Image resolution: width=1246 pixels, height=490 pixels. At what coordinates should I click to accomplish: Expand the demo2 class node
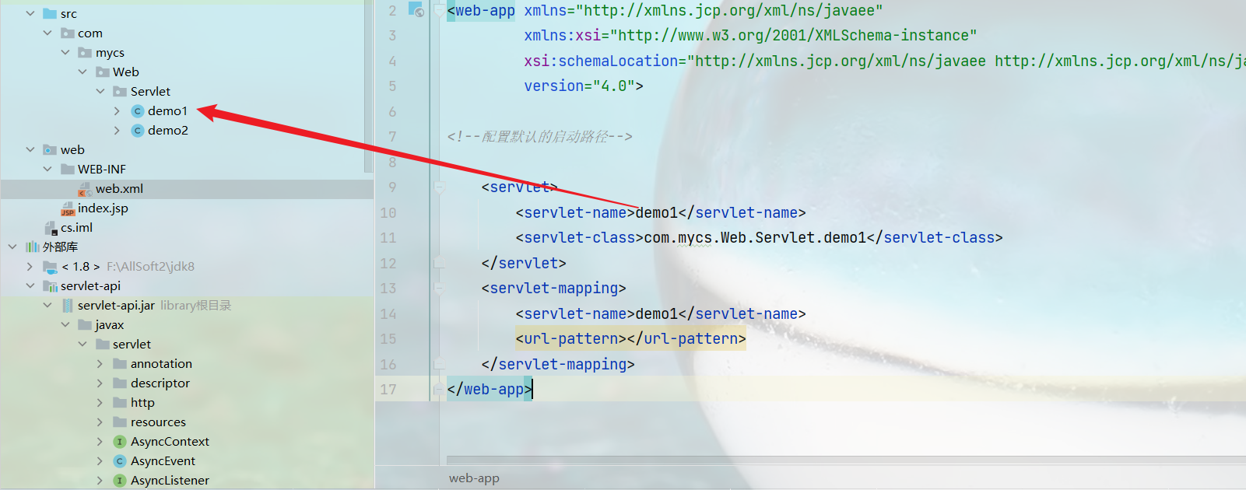coord(118,131)
